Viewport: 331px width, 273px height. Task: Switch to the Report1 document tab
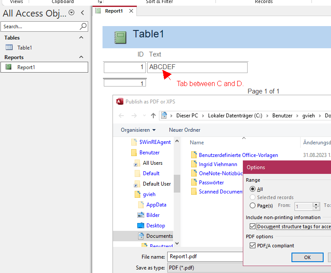point(114,11)
